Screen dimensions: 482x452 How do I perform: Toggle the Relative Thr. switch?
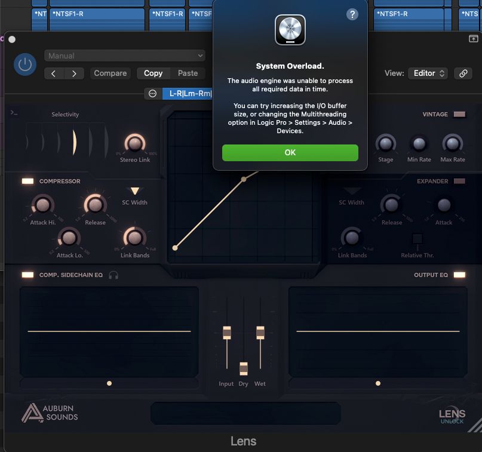pyautogui.click(x=417, y=239)
